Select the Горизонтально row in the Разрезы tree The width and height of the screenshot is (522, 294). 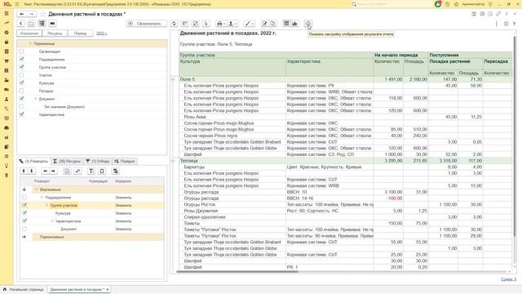pyautogui.click(x=91, y=237)
